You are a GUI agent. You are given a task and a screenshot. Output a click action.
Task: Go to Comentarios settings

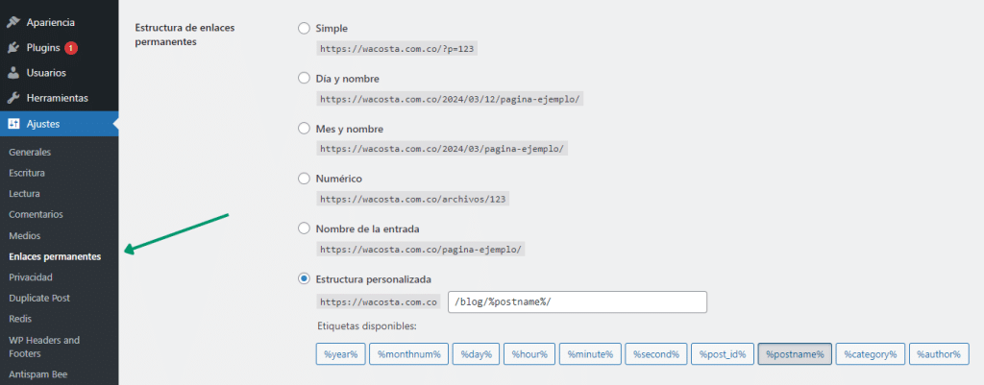[x=36, y=214]
